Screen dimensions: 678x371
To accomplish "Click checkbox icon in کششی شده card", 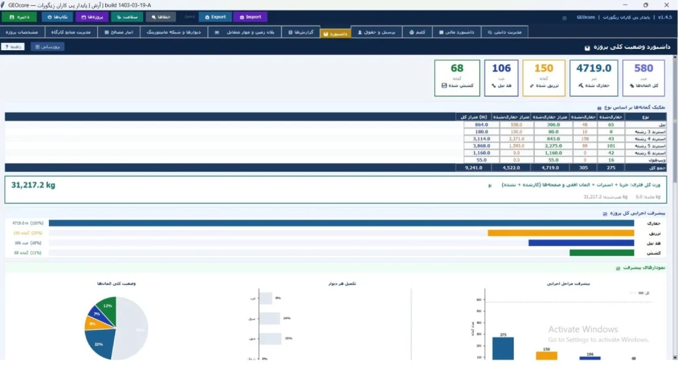I will [x=444, y=85].
